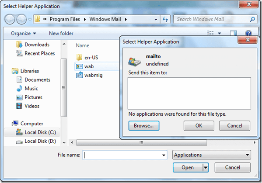Open the Videos library
The height and width of the screenshot is (183, 262).
[32, 106]
